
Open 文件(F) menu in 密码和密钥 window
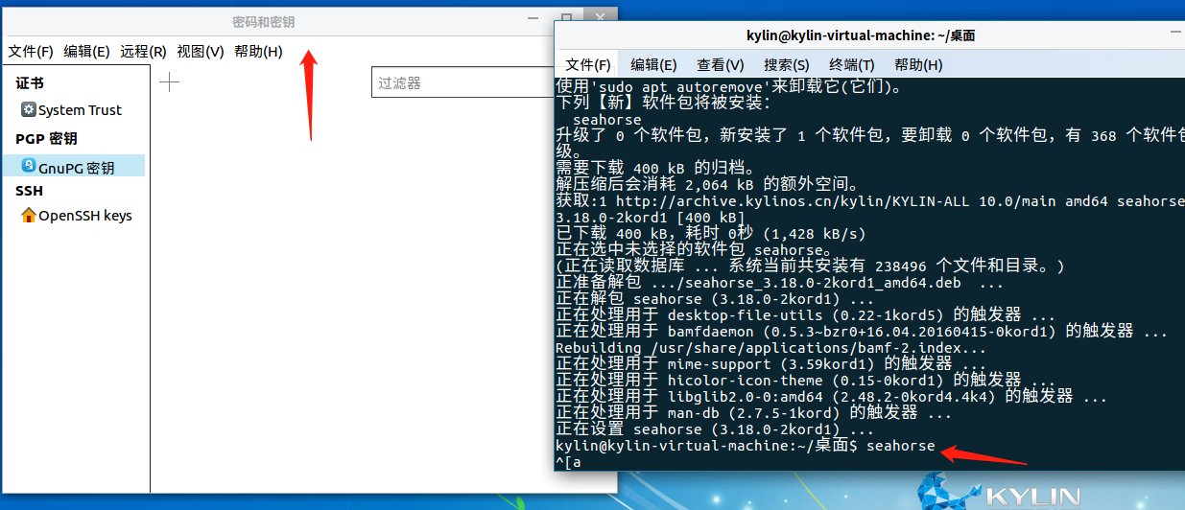coord(31,52)
